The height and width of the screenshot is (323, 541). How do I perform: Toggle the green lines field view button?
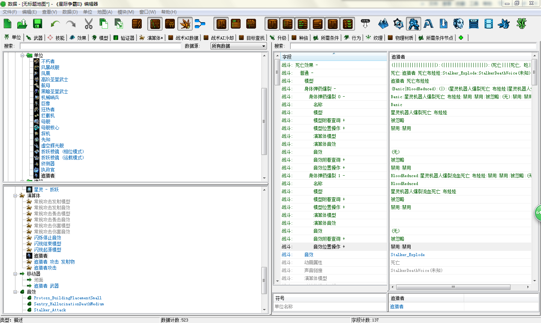point(302,24)
